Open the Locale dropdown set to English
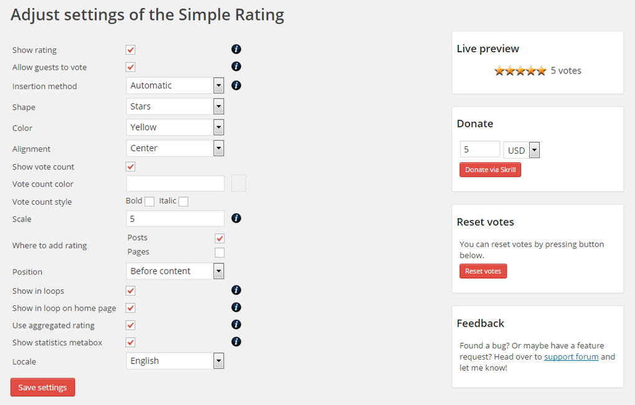The height and width of the screenshot is (405, 635). click(219, 361)
